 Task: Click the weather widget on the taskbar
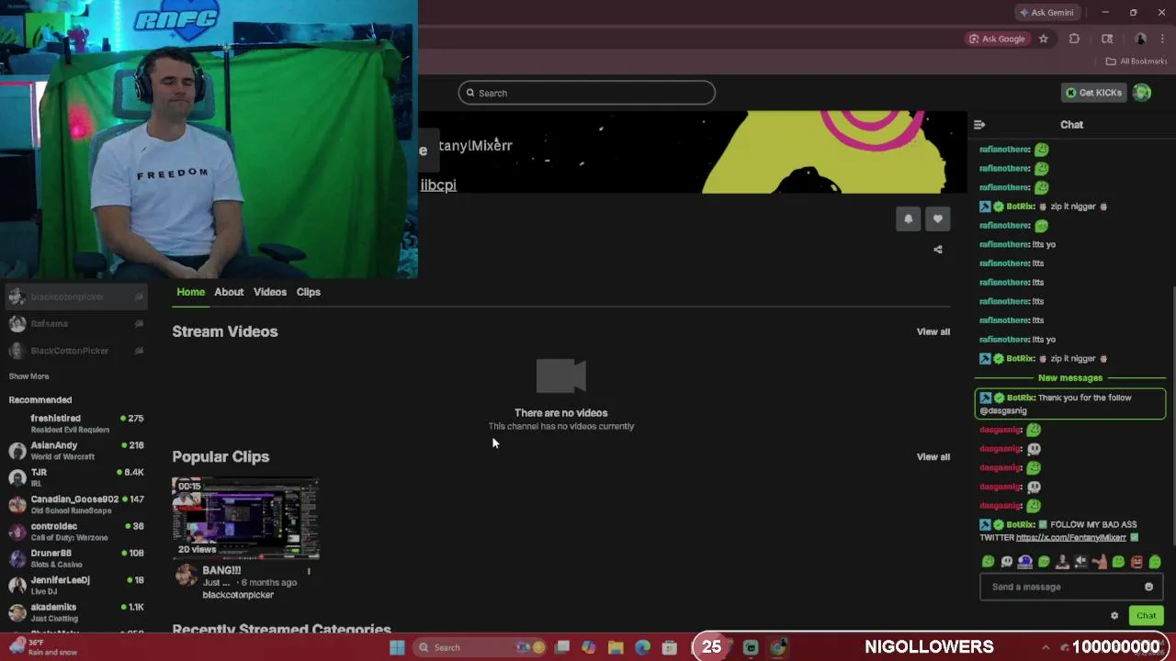coord(41,647)
